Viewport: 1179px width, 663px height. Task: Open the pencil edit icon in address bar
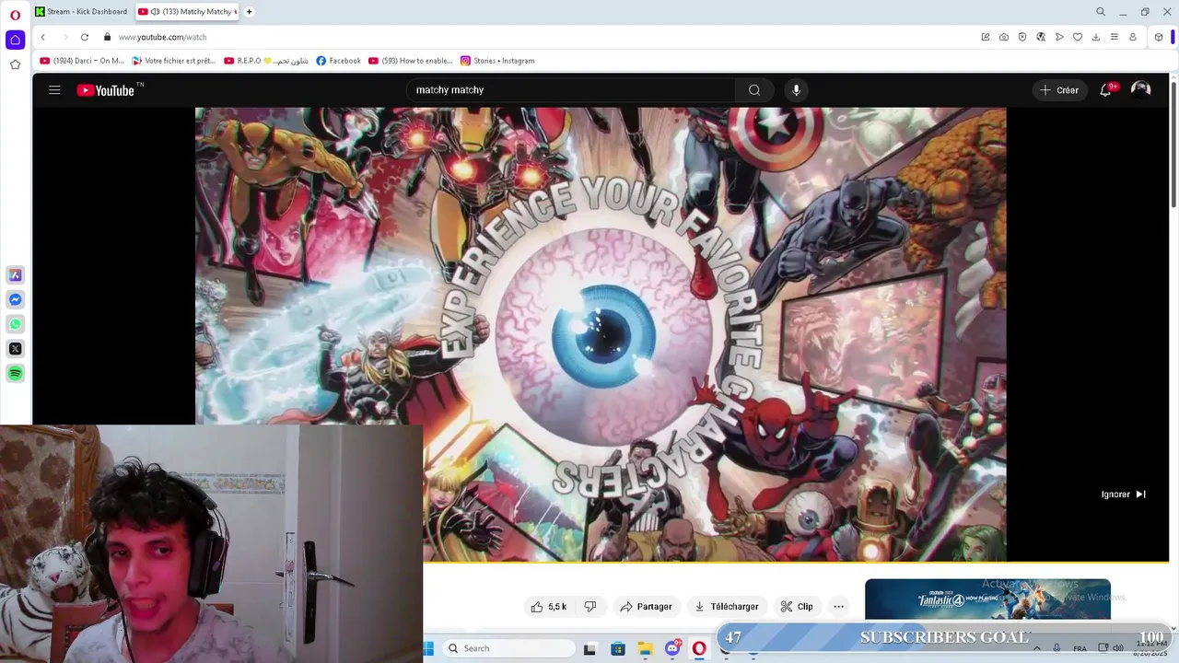(x=986, y=37)
